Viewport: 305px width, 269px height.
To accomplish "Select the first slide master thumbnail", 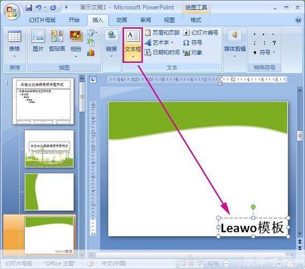I will [x=43, y=101].
